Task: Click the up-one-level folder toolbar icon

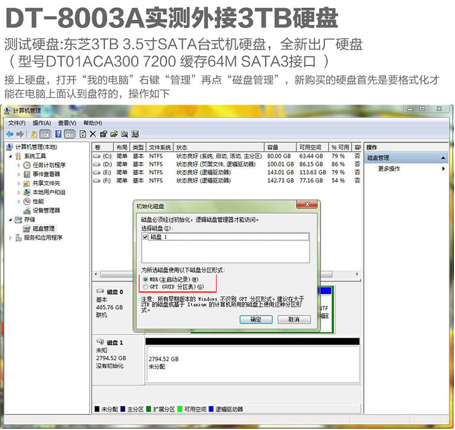Action: point(34,134)
